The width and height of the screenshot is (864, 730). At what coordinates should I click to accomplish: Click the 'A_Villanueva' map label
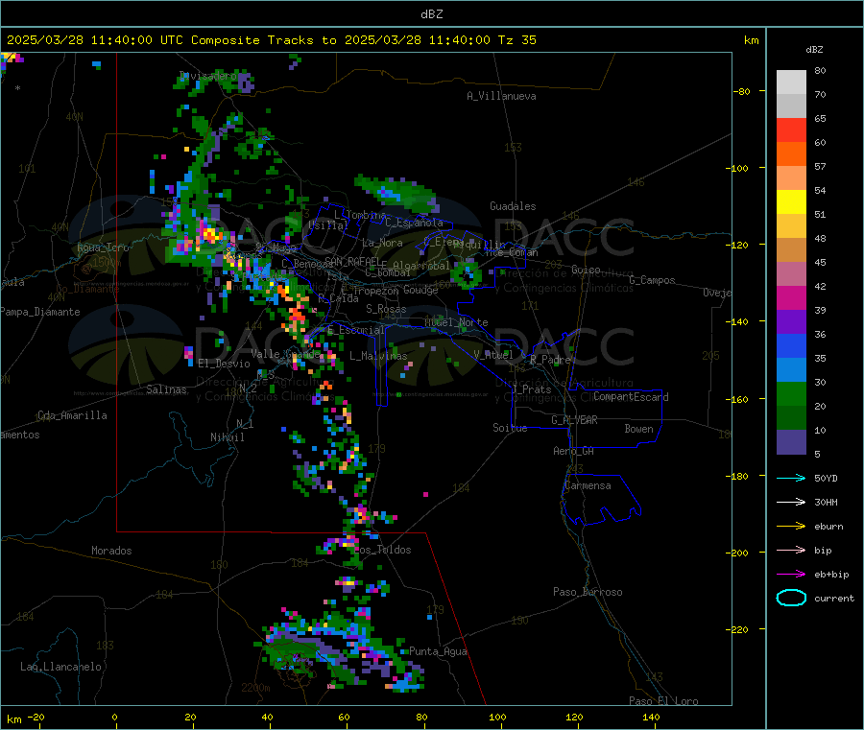tap(501, 96)
